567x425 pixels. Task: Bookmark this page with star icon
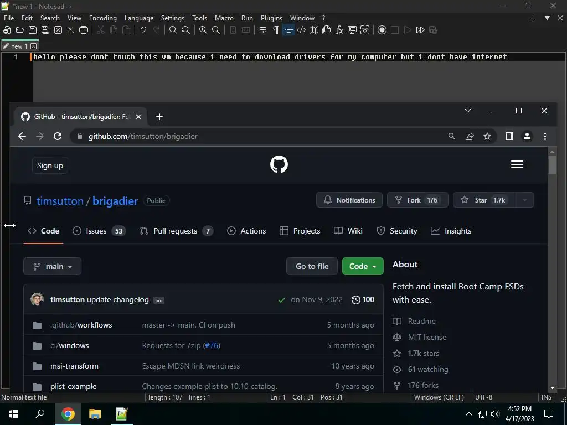pos(487,136)
